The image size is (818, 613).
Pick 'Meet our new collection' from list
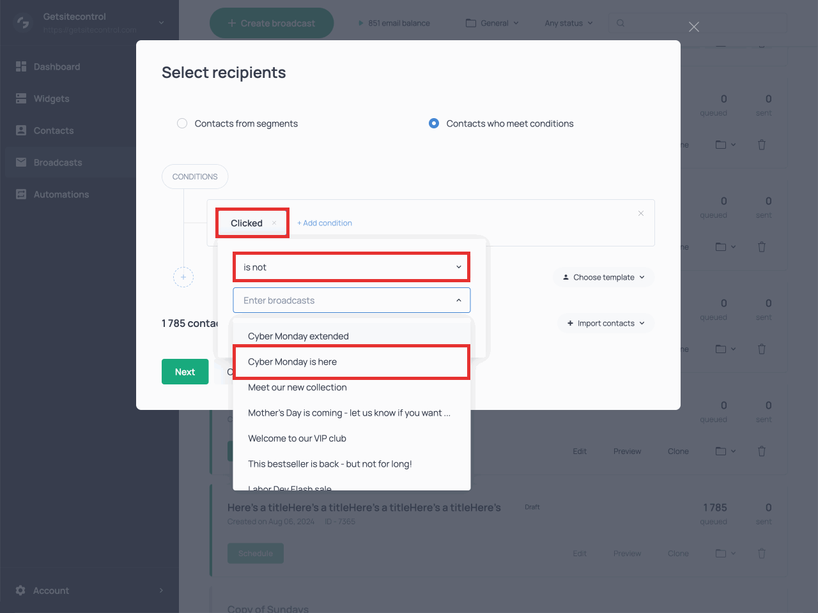point(297,388)
